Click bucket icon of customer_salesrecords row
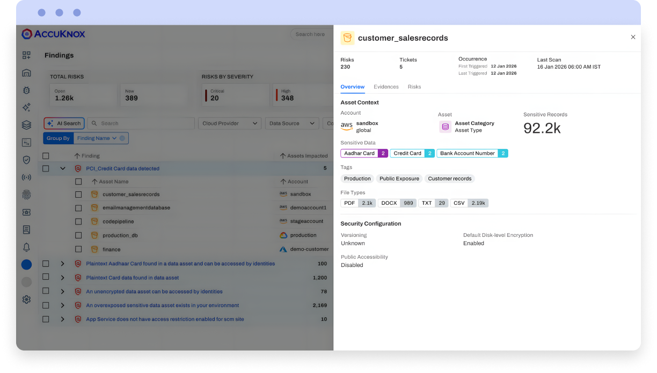The image size is (657, 373). point(94,194)
